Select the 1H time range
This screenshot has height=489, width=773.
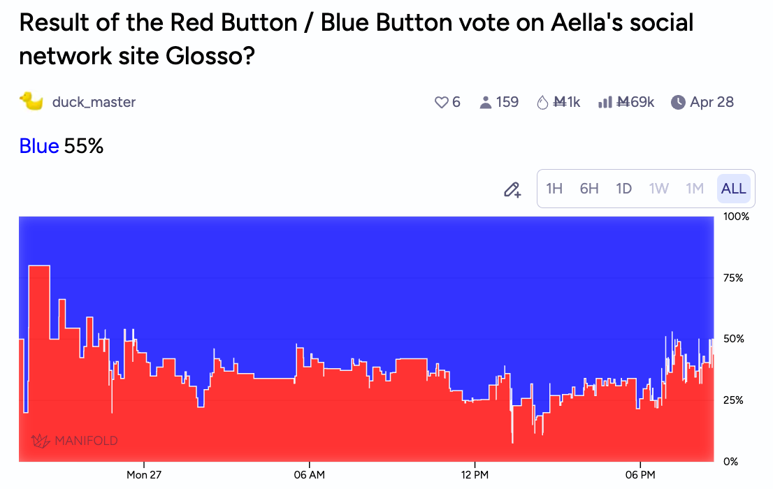pyautogui.click(x=554, y=189)
